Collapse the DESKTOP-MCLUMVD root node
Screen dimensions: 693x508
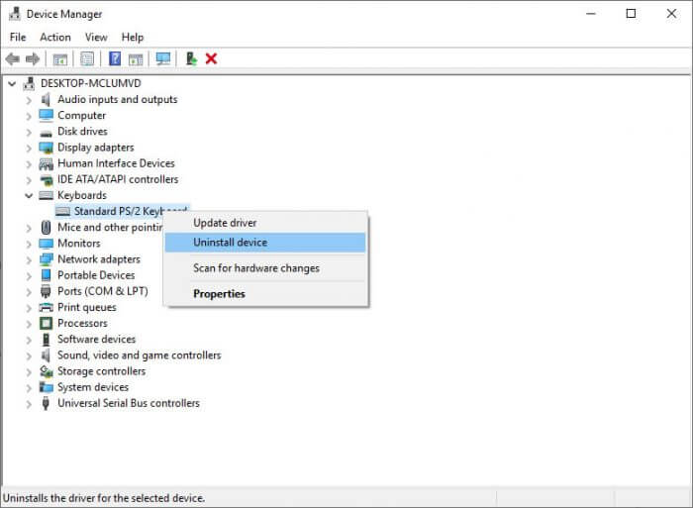point(12,83)
